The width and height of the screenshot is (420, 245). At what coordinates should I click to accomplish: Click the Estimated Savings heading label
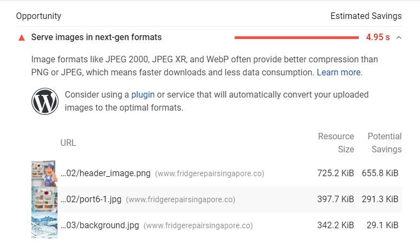pos(366,16)
